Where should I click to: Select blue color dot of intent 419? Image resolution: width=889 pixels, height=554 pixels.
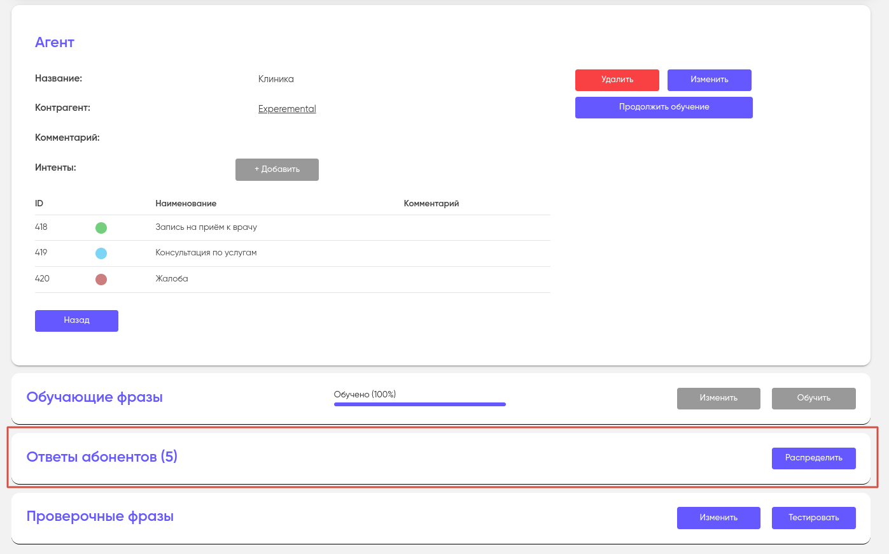[101, 253]
